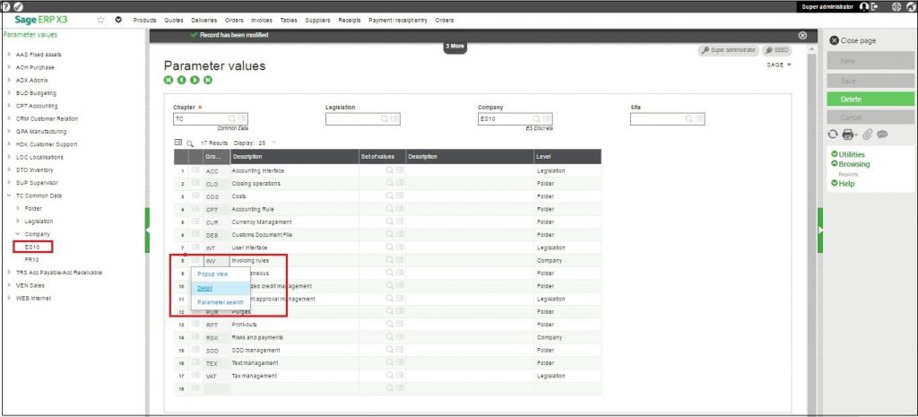Open the table card view icon

pyautogui.click(x=178, y=143)
